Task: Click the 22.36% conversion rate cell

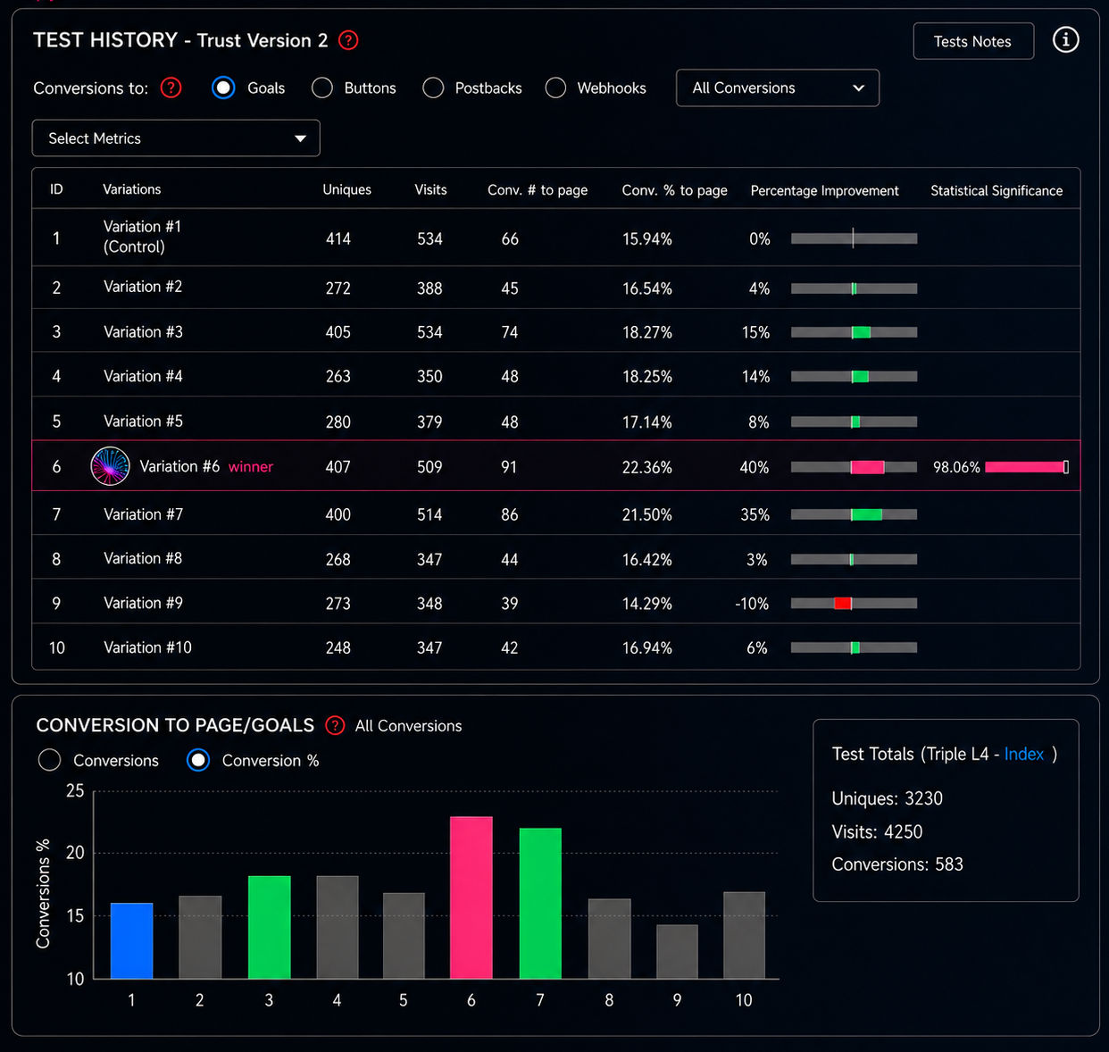Action: pos(647,467)
